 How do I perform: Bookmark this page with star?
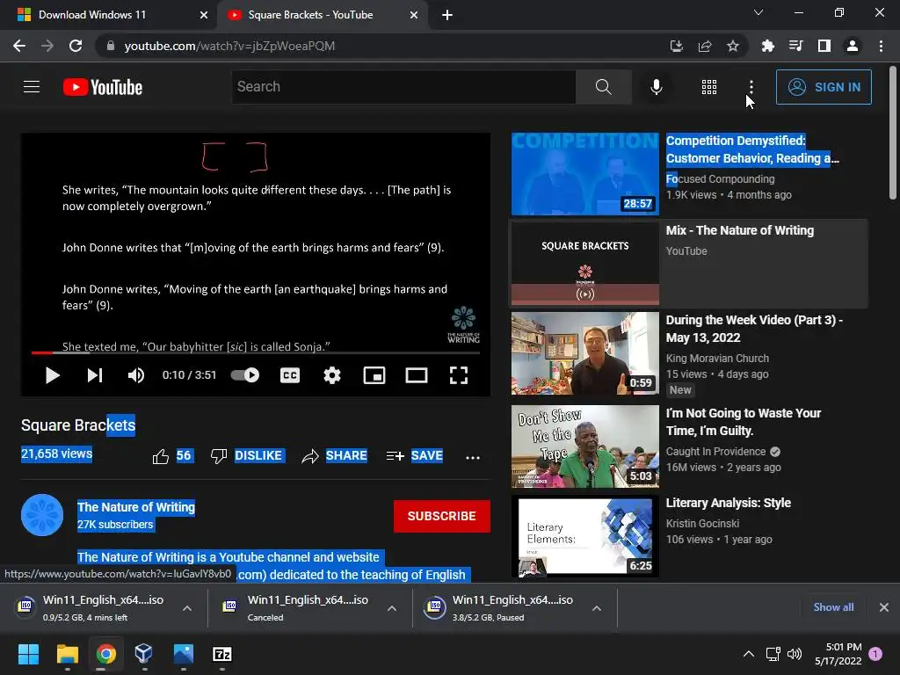click(732, 46)
